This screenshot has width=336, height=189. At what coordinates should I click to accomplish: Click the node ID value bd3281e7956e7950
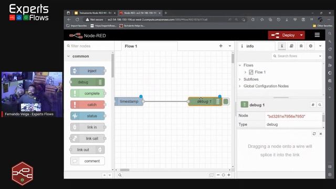pyautogui.click(x=286, y=117)
